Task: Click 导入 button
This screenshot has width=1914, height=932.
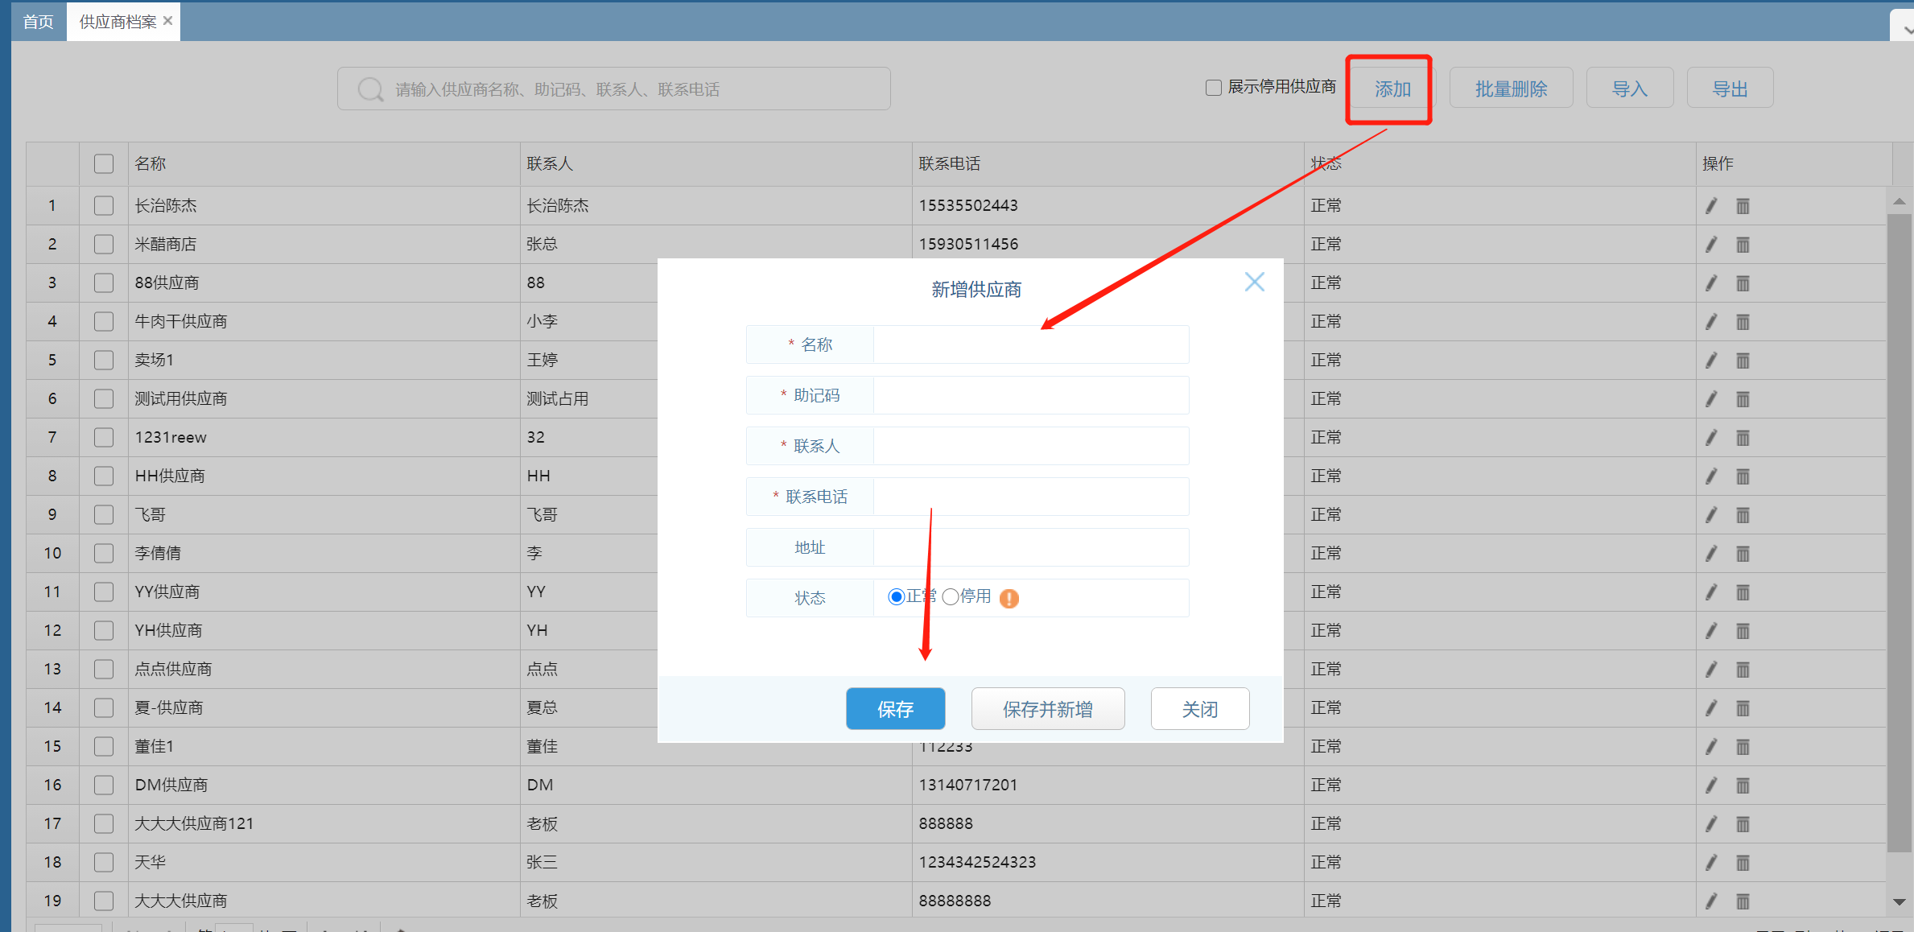Action: [1630, 89]
